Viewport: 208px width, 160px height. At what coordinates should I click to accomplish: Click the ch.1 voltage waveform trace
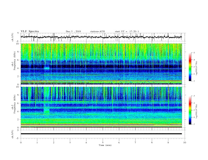[101, 37]
